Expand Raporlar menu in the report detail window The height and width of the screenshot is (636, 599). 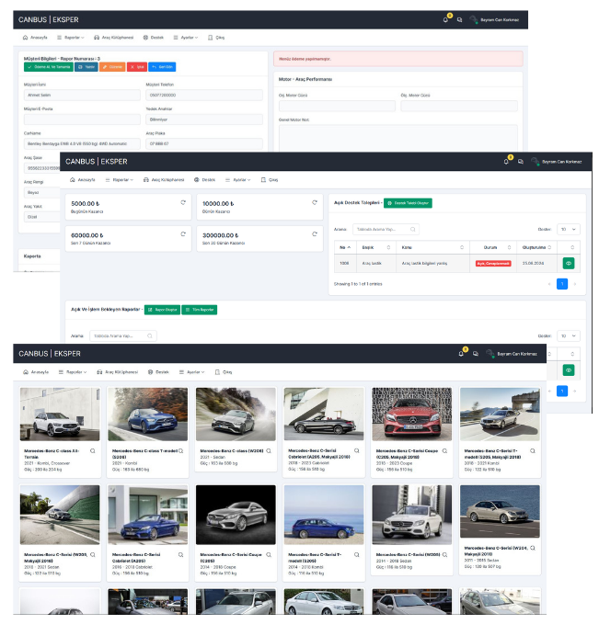pos(70,38)
